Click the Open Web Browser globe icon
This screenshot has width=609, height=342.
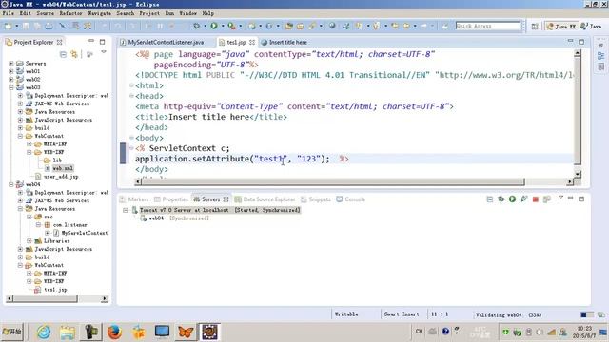click(x=332, y=26)
